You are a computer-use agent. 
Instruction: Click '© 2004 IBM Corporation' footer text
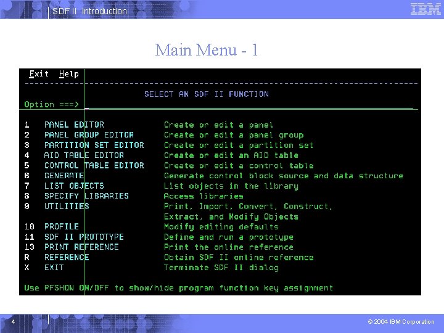(401, 322)
